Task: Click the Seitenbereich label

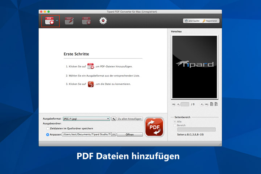Action: [182, 117]
